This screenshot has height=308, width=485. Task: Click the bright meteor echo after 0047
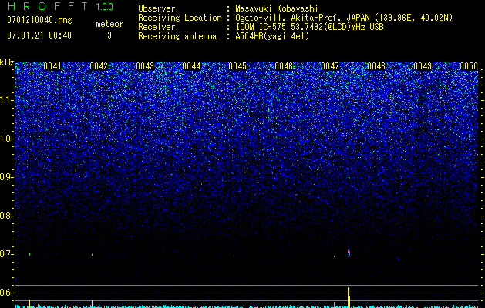349,251
